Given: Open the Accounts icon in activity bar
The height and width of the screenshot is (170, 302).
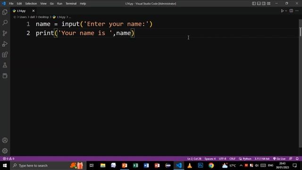Looking at the screenshot, I should 5,140.
